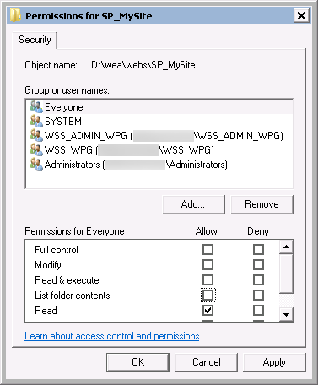This screenshot has width=318, height=385.
Task: Select SYSTEM in group list
Action: (159, 122)
